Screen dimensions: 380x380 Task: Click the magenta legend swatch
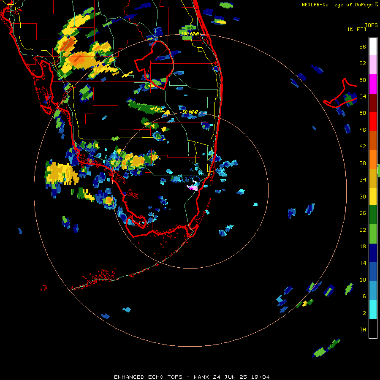pos(373,84)
